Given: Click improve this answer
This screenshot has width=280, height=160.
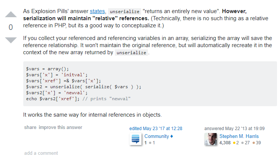Looking at the screenshot, I should (60, 127).
